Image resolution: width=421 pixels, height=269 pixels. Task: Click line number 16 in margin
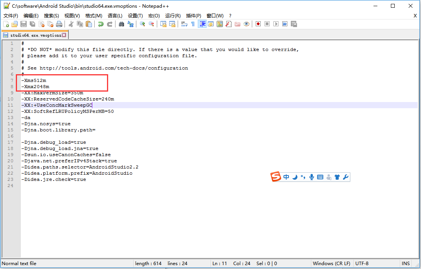[x=10, y=136]
